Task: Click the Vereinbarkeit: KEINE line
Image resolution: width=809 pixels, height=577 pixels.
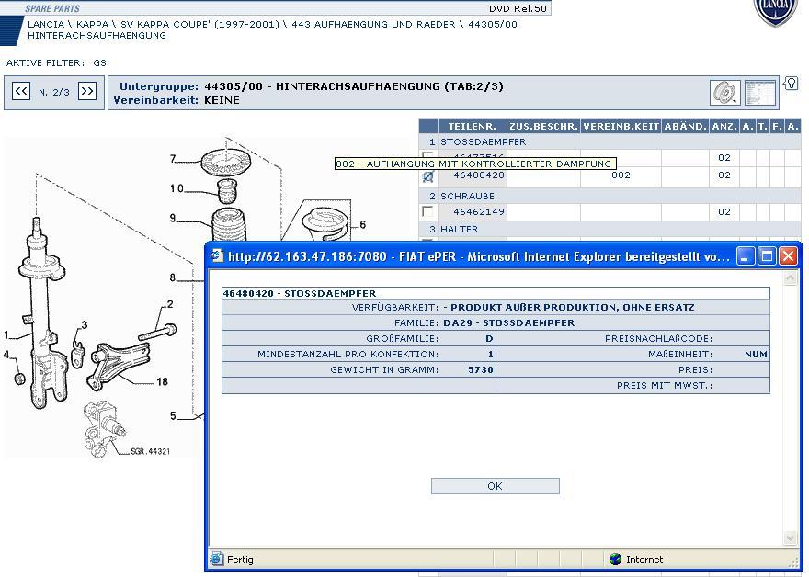Action: [x=177, y=100]
